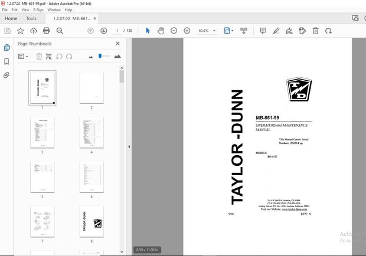Open the Attachments paperclip icon
This screenshot has width=366, height=256.
[x=6, y=75]
